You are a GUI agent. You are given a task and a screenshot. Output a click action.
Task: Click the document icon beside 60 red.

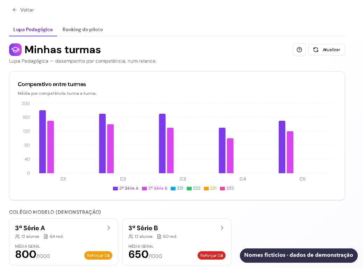tap(159, 237)
